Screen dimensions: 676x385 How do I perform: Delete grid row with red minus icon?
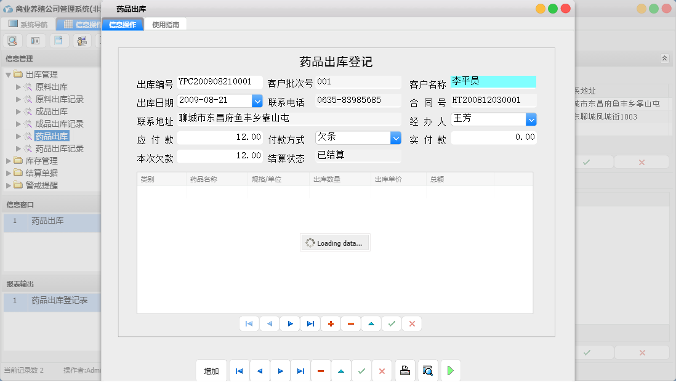[350, 323]
